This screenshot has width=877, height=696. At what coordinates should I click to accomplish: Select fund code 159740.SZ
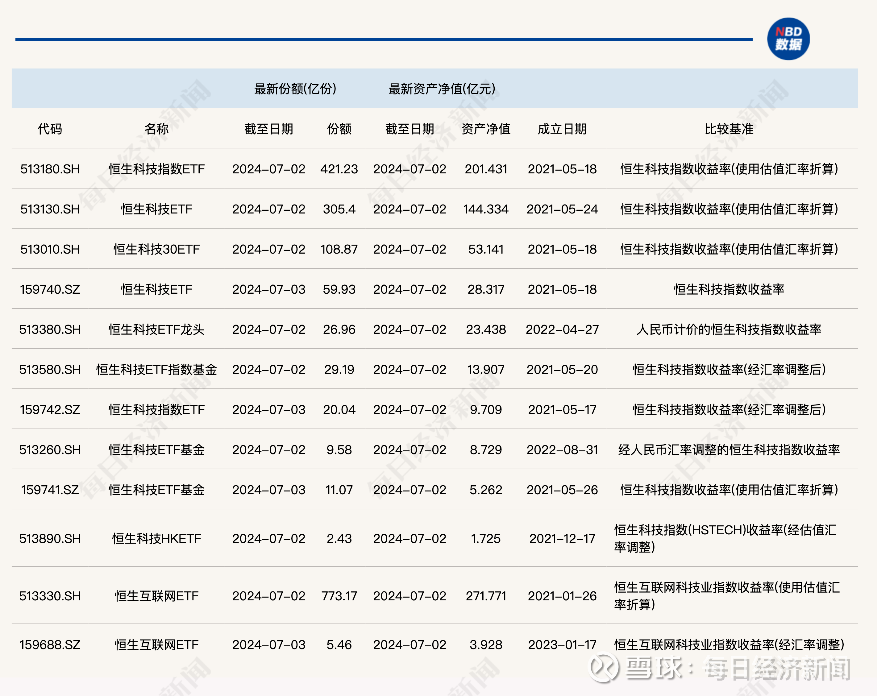[x=50, y=289]
